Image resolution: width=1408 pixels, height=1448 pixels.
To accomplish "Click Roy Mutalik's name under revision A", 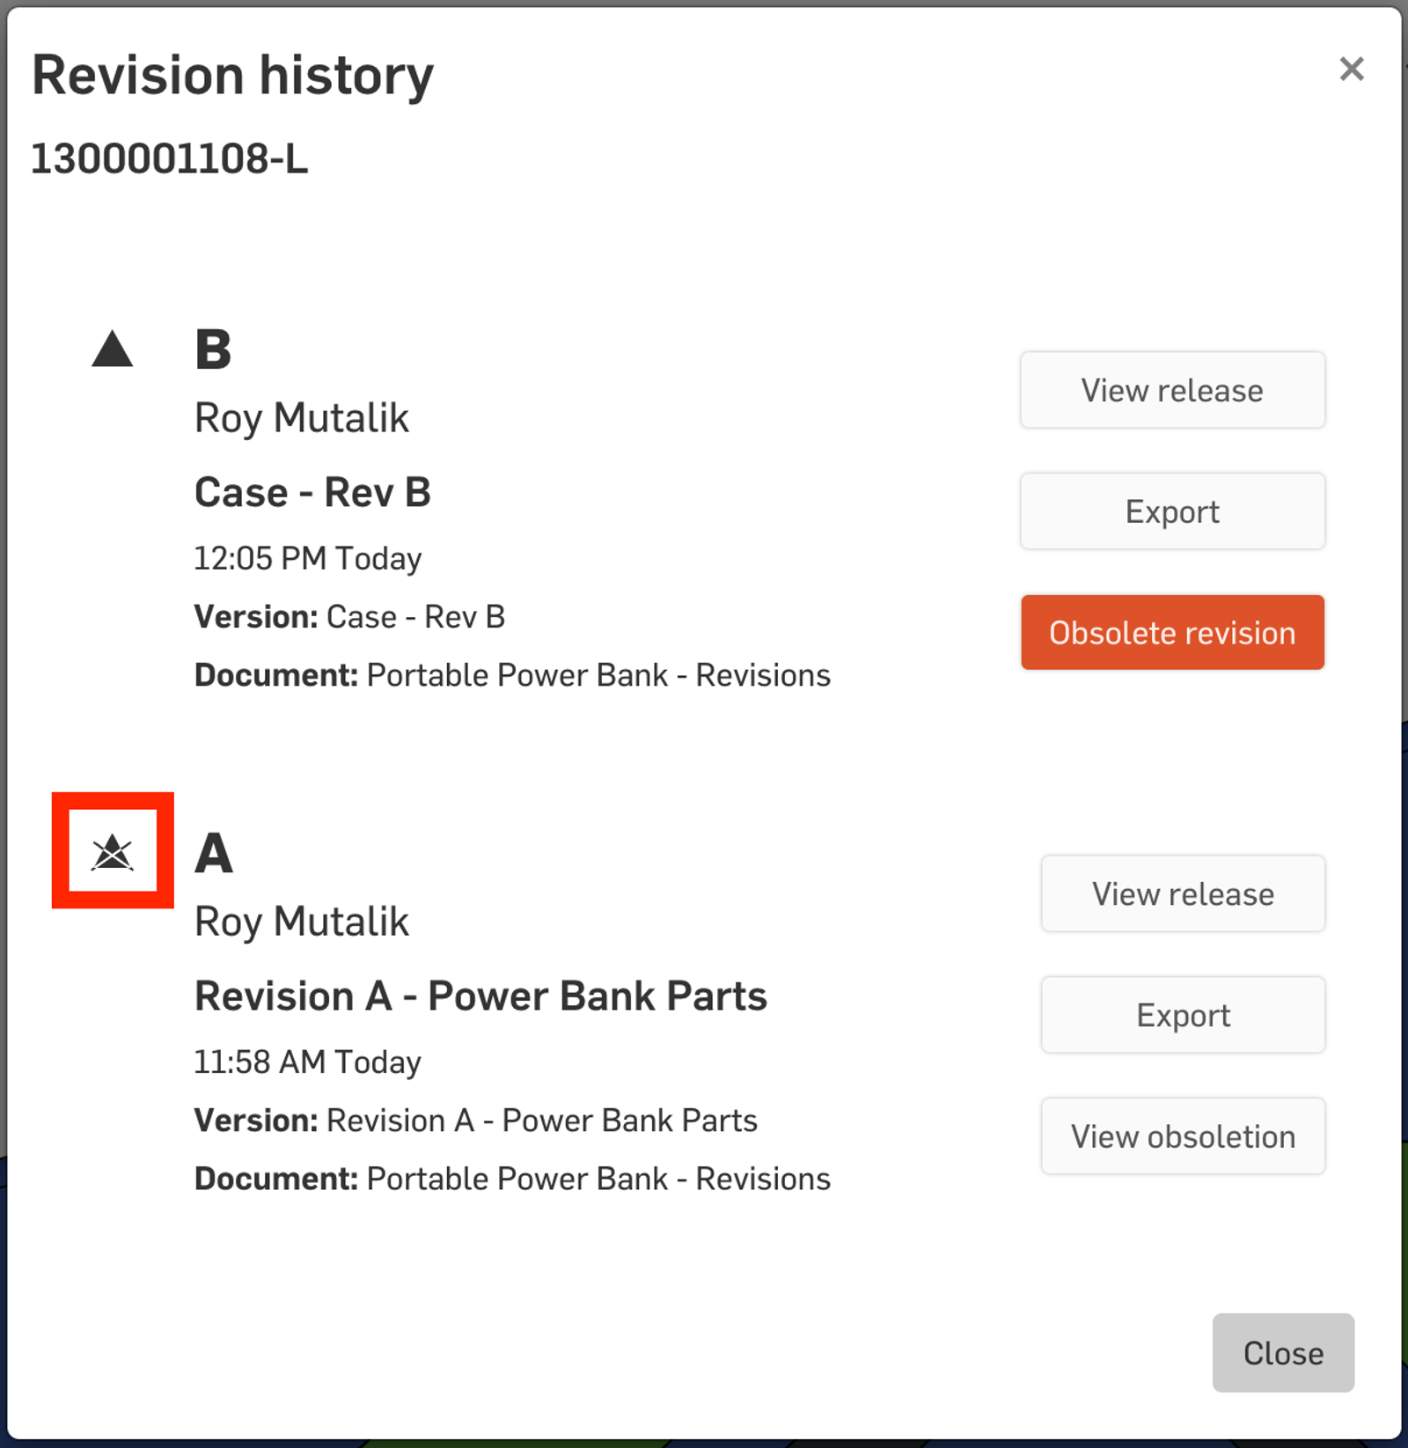I will point(302,922).
